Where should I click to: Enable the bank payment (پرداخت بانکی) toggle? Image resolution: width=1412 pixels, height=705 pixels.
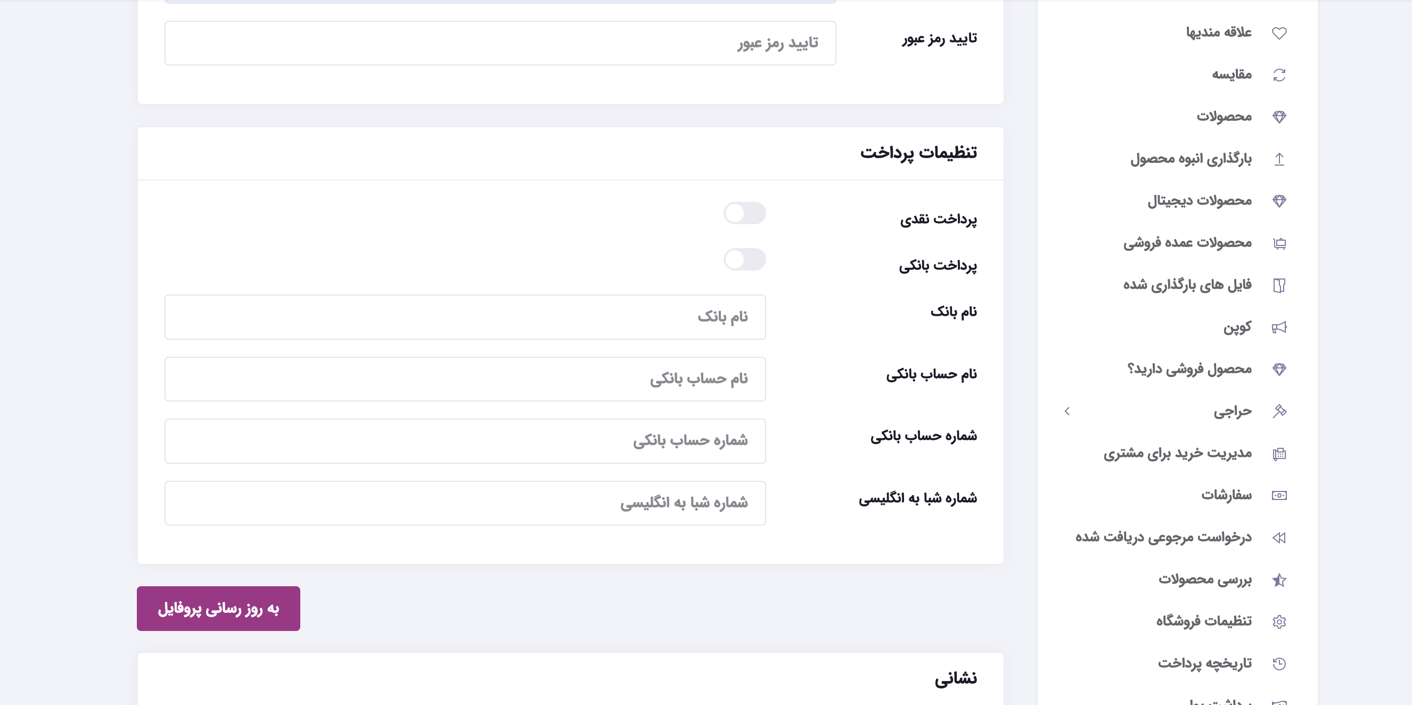click(745, 259)
